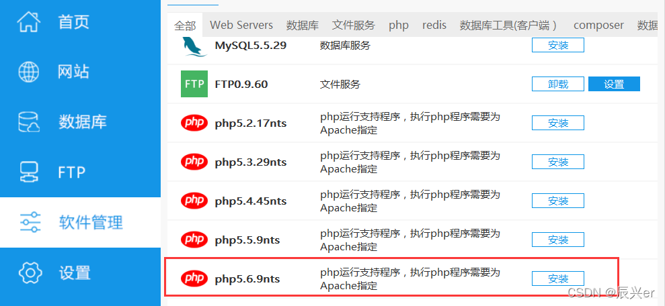Install php5.4.45nts with 安装 button
This screenshot has width=665, height=306.
558,201
